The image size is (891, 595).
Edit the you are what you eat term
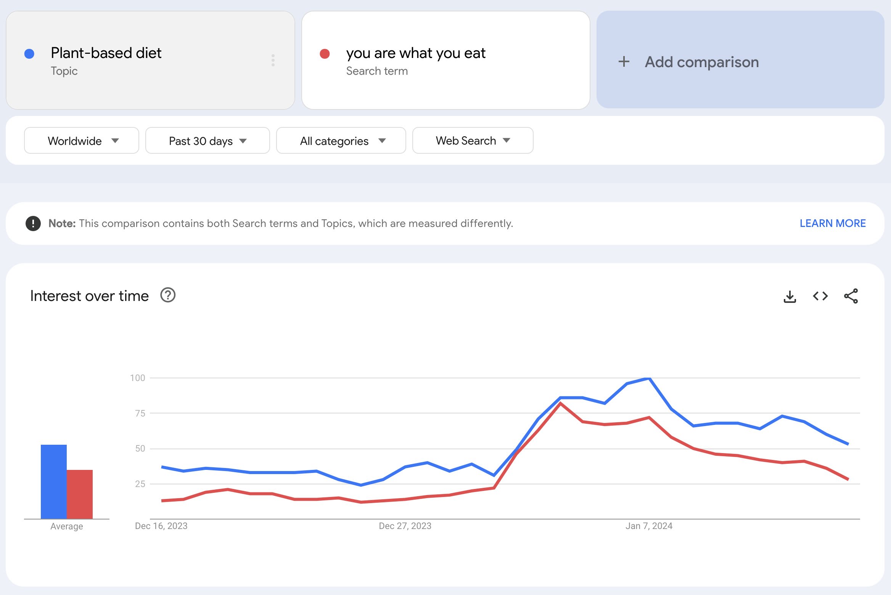pyautogui.click(x=416, y=53)
